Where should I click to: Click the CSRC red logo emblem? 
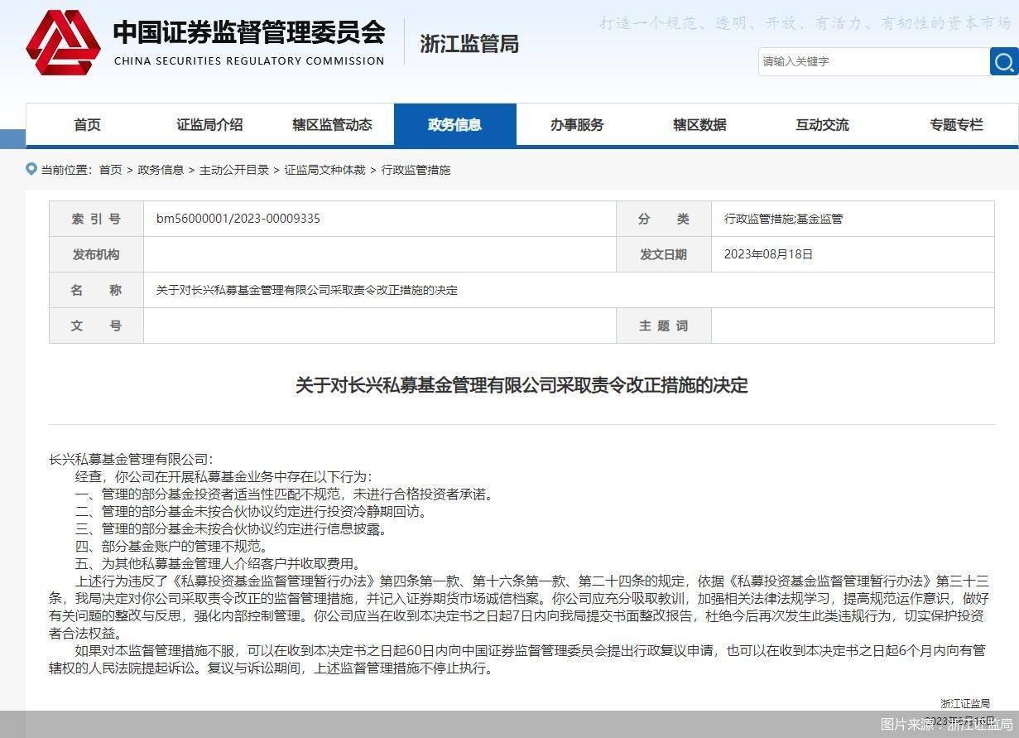click(x=63, y=43)
